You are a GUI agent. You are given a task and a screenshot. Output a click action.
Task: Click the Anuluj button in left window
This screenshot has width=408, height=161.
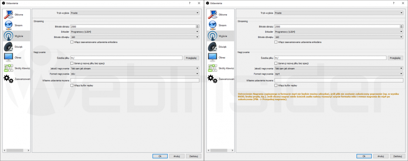(176, 156)
